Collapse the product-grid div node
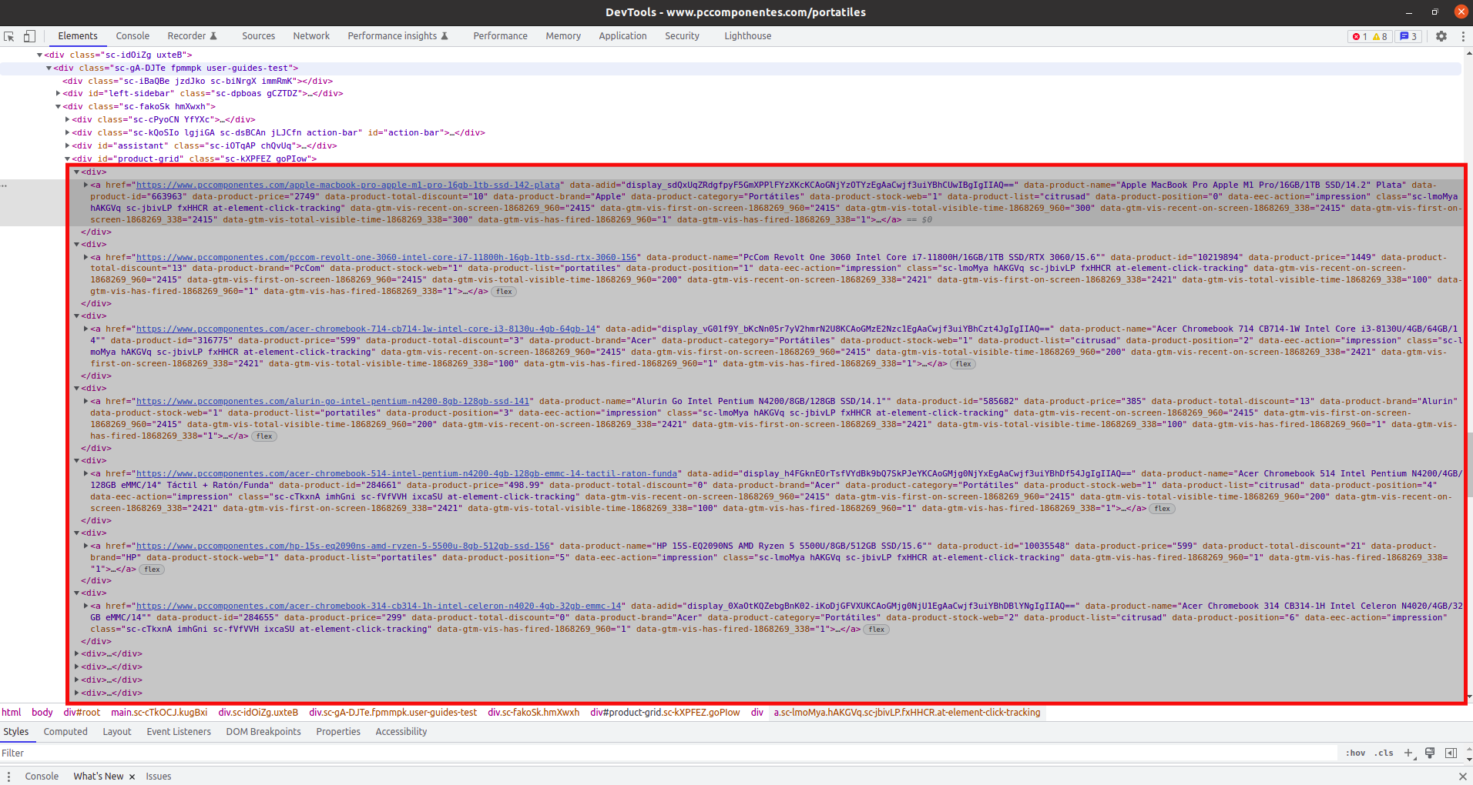1473x785 pixels. (x=68, y=159)
